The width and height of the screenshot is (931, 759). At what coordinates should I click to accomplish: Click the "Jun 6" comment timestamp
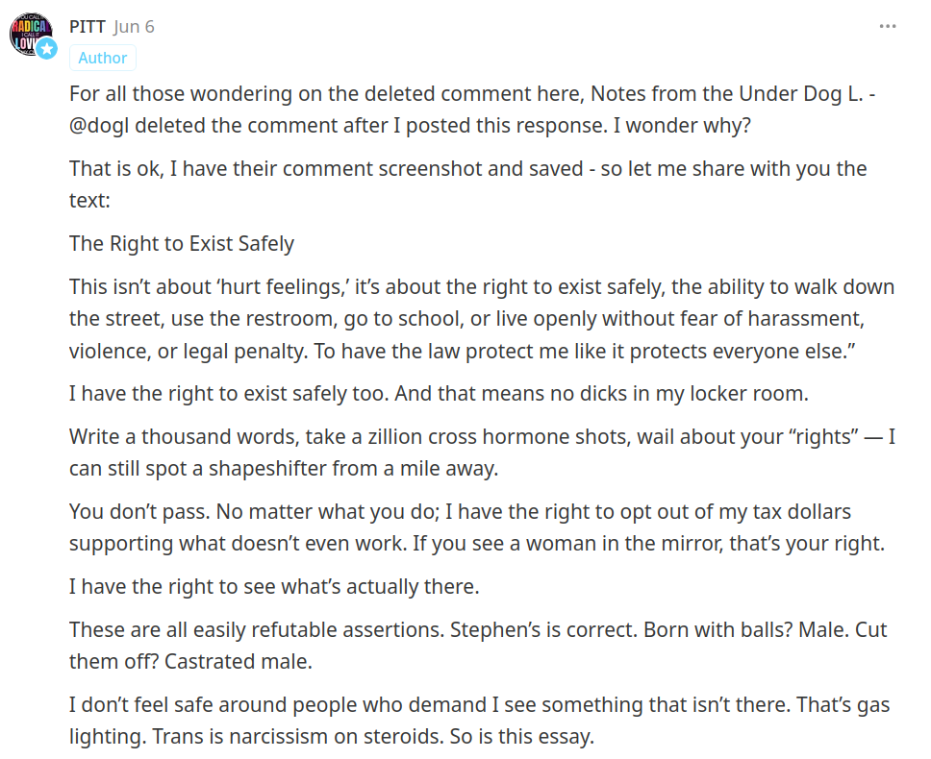tap(134, 27)
